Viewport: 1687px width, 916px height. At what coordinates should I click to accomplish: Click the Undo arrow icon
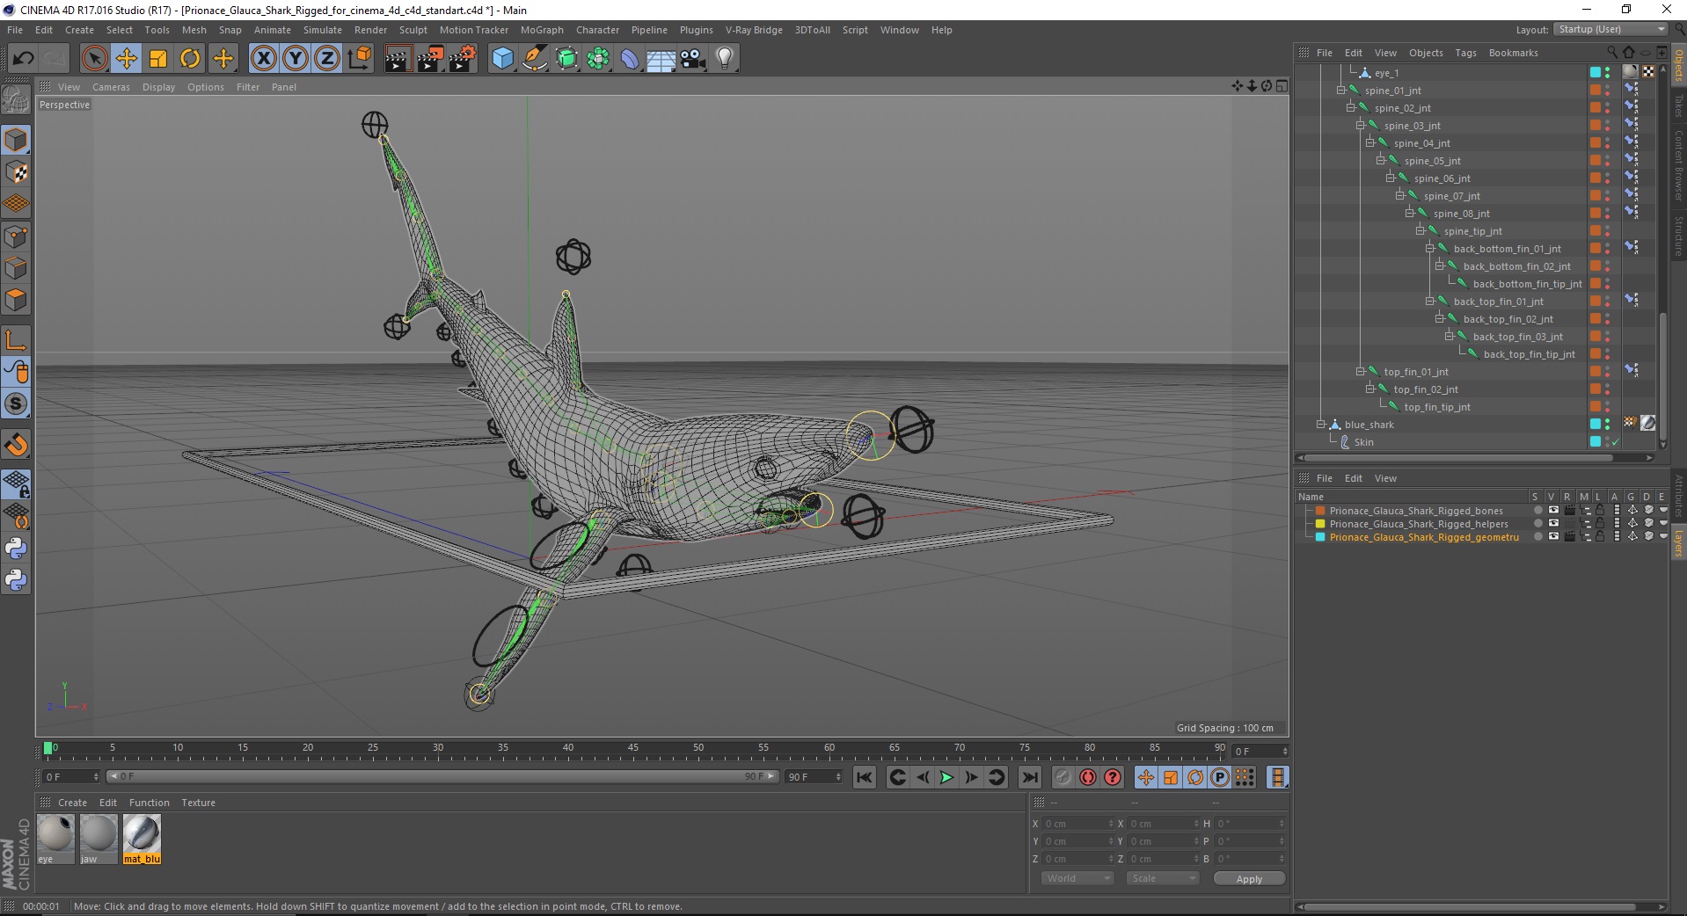[x=24, y=59]
